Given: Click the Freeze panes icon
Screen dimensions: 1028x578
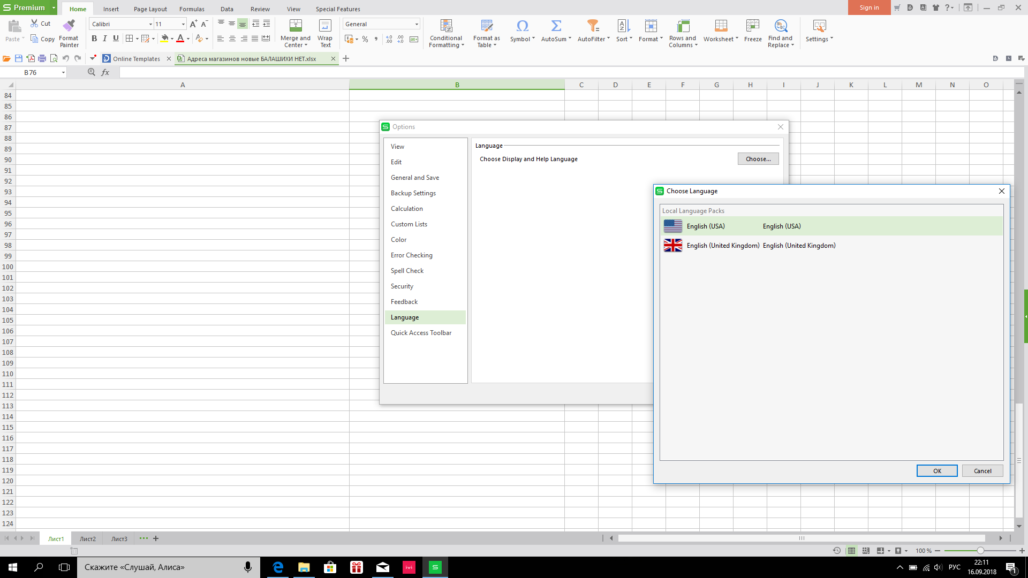Looking at the screenshot, I should (x=752, y=26).
